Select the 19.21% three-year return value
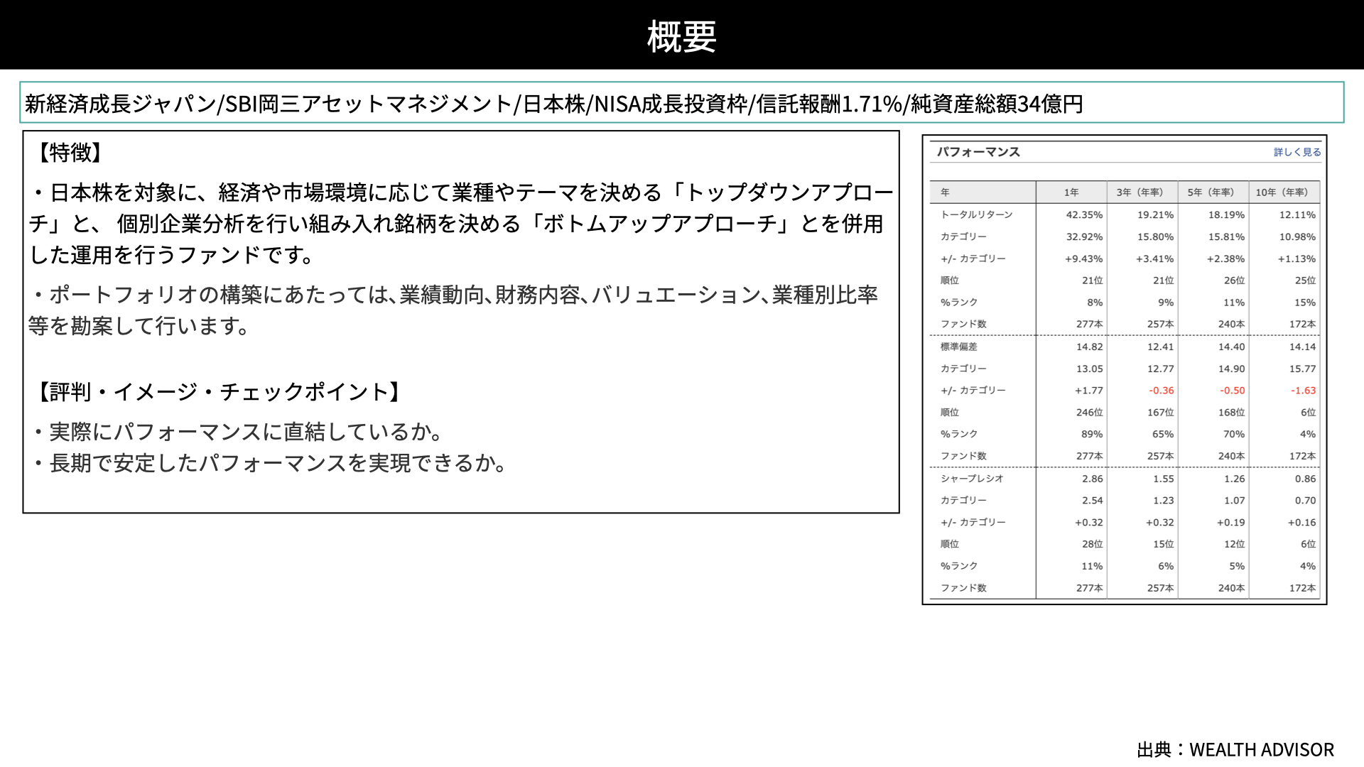 coord(1155,214)
